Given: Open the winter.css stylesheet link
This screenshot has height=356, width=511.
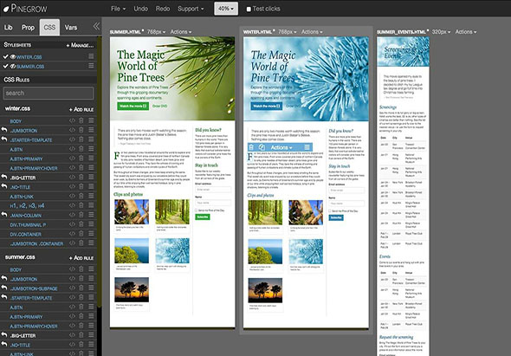Looking at the screenshot, I should click(29, 57).
